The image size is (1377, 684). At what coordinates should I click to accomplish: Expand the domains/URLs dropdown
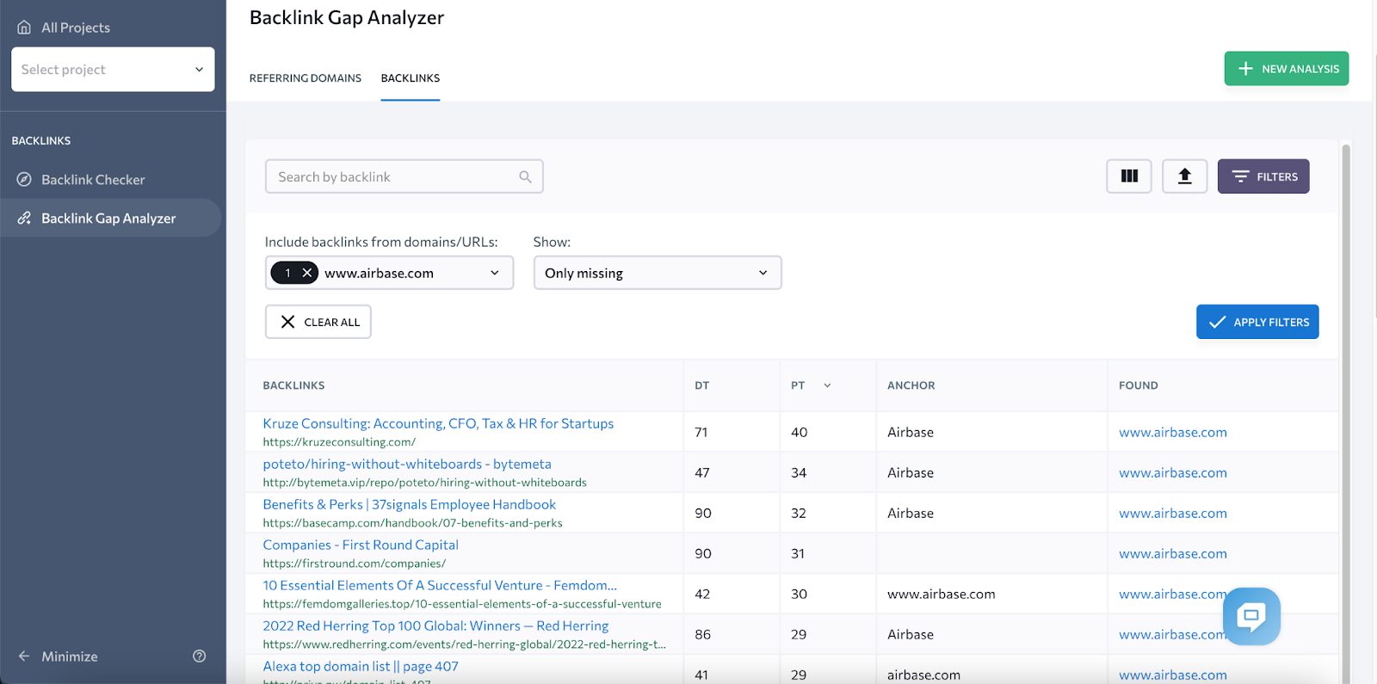(x=495, y=273)
